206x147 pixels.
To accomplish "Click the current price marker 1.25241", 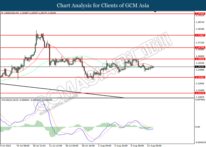I will coord(200,67).
